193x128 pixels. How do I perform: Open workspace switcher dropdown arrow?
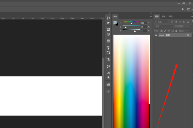point(192,9)
